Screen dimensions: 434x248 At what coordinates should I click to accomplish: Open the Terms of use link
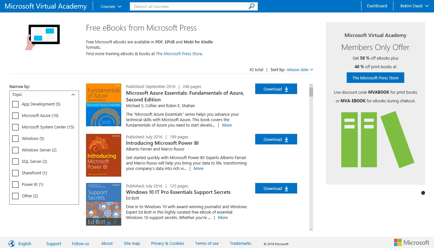coord(207,244)
